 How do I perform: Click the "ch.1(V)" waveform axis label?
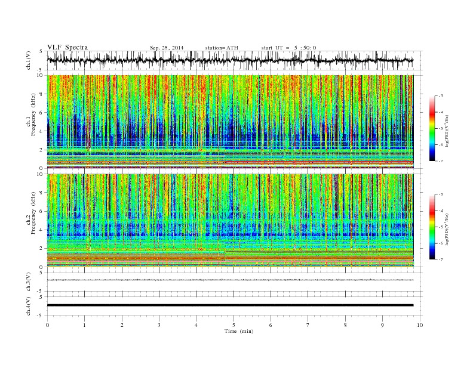[x=29, y=60]
